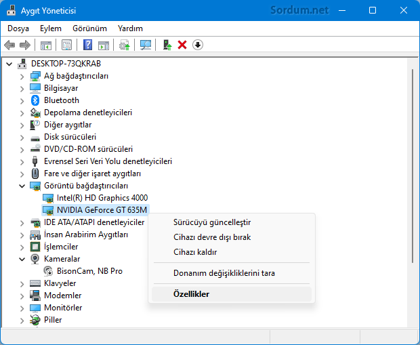
Task: Expand the İşlemciler node chevron
Action: 22,247
